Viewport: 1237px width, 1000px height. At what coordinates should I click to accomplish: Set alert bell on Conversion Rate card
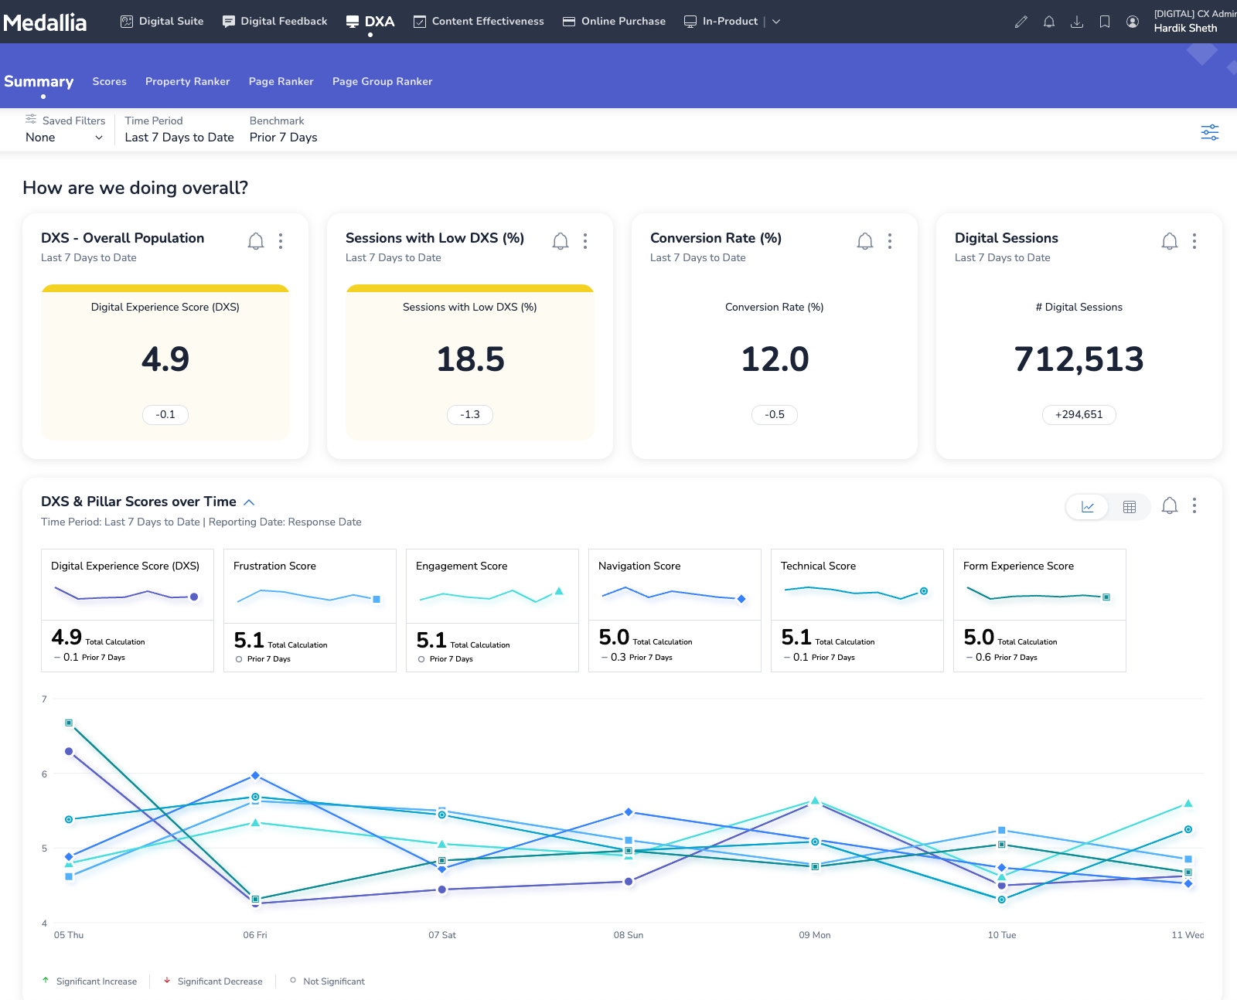pyautogui.click(x=864, y=241)
